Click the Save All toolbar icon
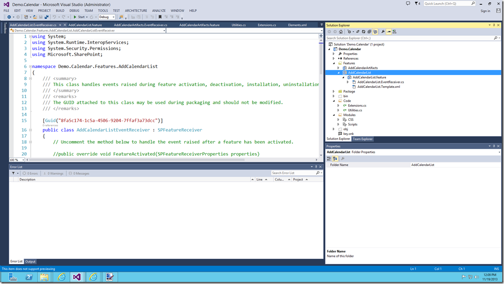504x284 pixels. click(47, 17)
